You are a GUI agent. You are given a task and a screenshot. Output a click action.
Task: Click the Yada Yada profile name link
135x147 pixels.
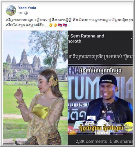27,8
